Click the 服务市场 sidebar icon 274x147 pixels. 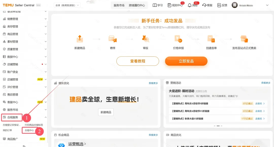click(4, 110)
